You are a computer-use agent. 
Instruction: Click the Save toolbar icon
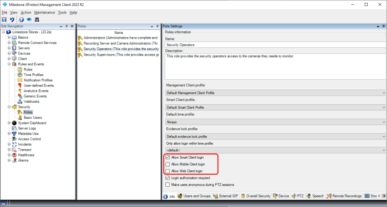4,20
